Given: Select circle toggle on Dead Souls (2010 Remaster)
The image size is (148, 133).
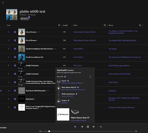Looking at the screenshot, I should tap(15, 91).
